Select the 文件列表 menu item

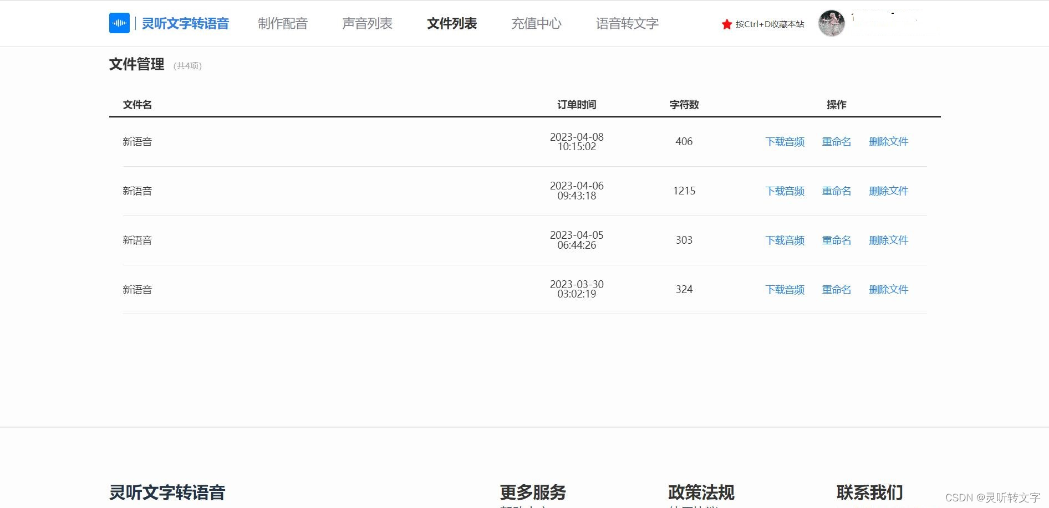[452, 23]
